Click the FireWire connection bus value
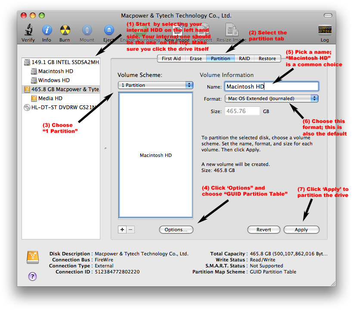Screen dimensions: 353x310 [104, 260]
